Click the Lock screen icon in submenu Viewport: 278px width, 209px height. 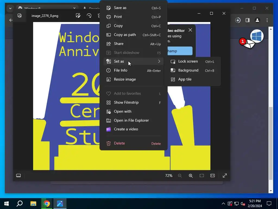(173, 62)
